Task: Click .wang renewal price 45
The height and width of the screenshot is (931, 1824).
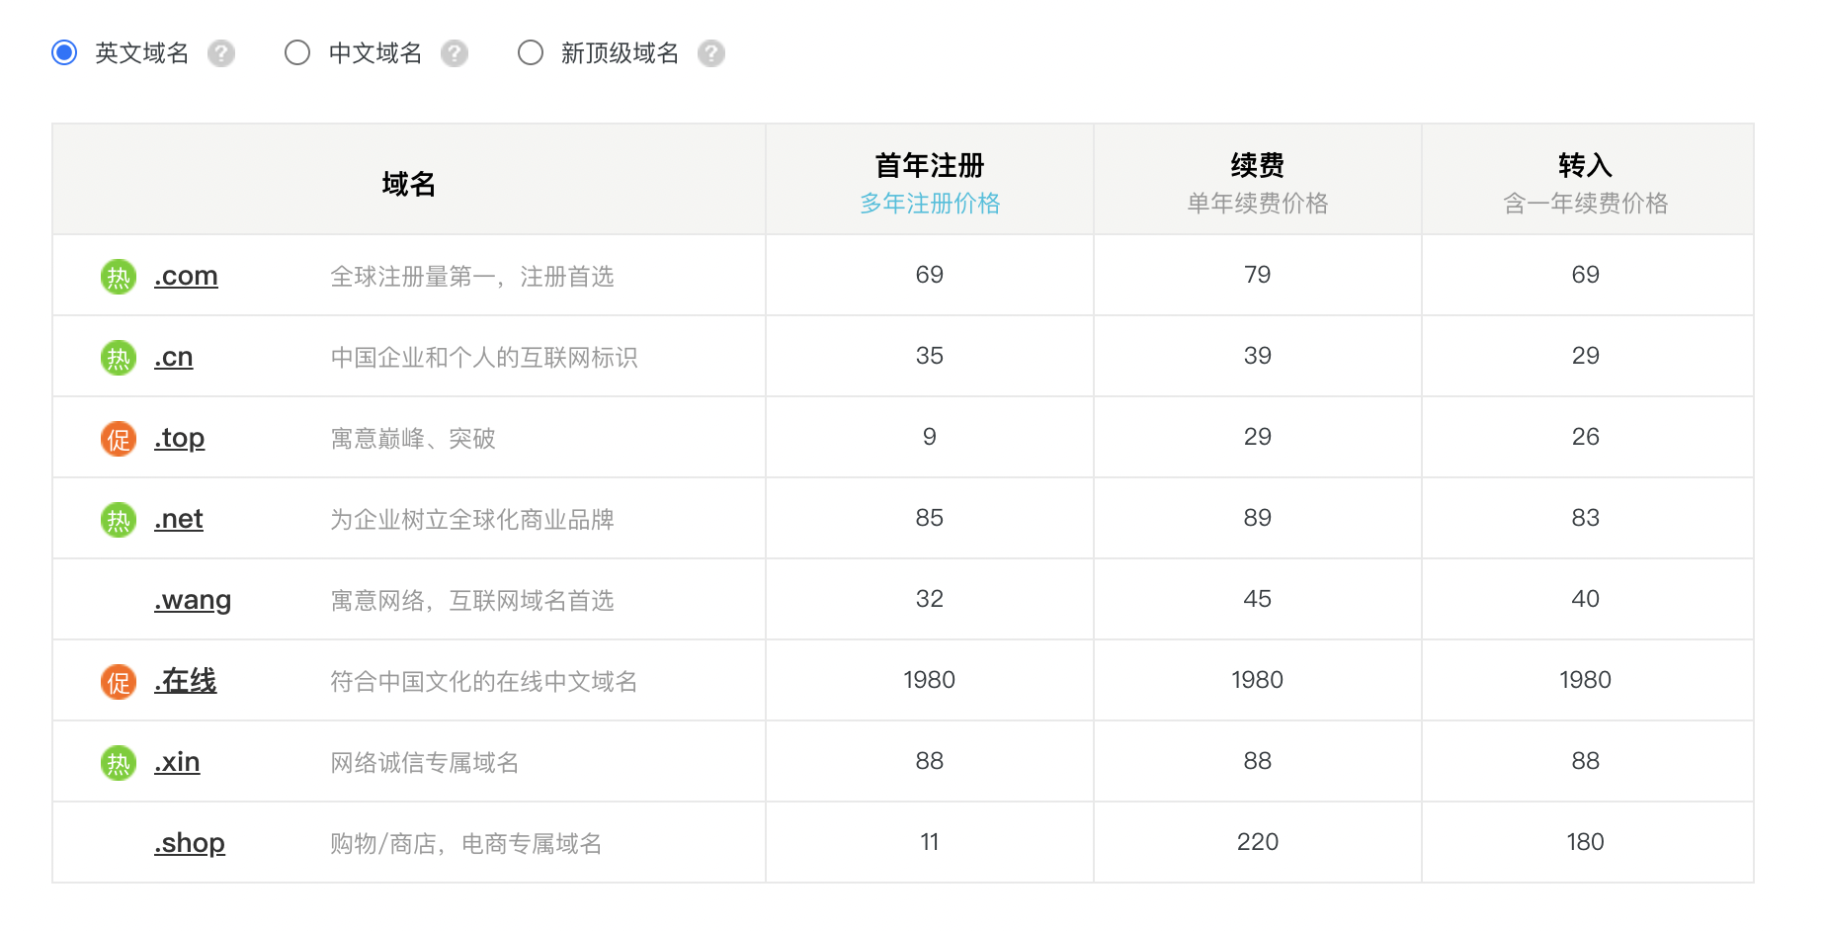Action: click(1258, 599)
